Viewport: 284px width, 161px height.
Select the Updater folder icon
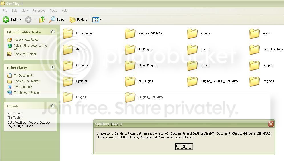(68, 81)
